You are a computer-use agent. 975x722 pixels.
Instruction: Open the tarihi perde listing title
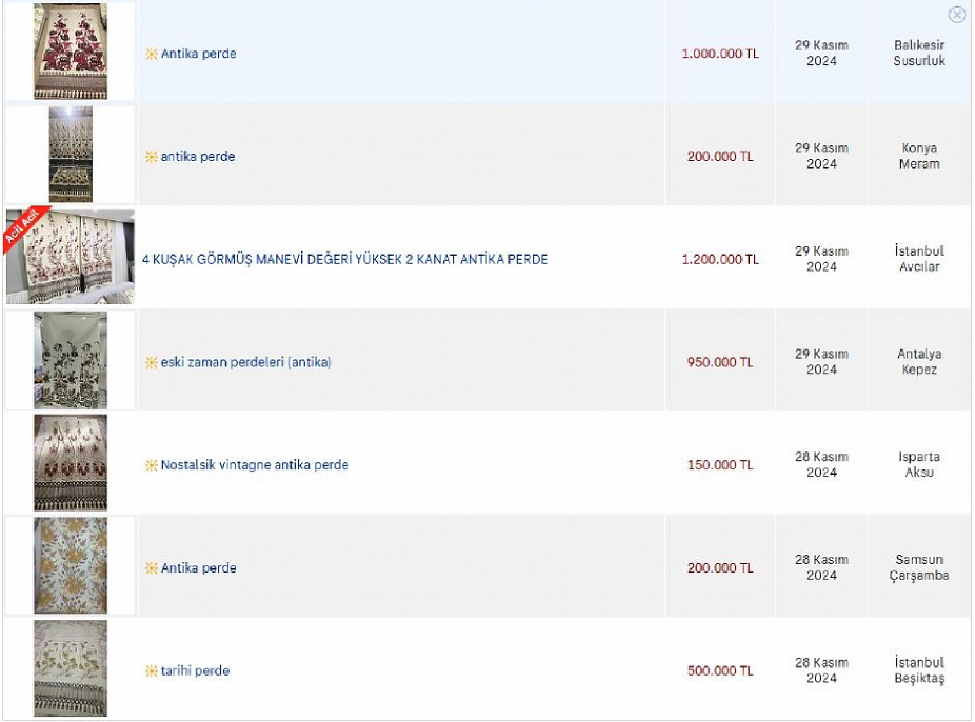(195, 671)
